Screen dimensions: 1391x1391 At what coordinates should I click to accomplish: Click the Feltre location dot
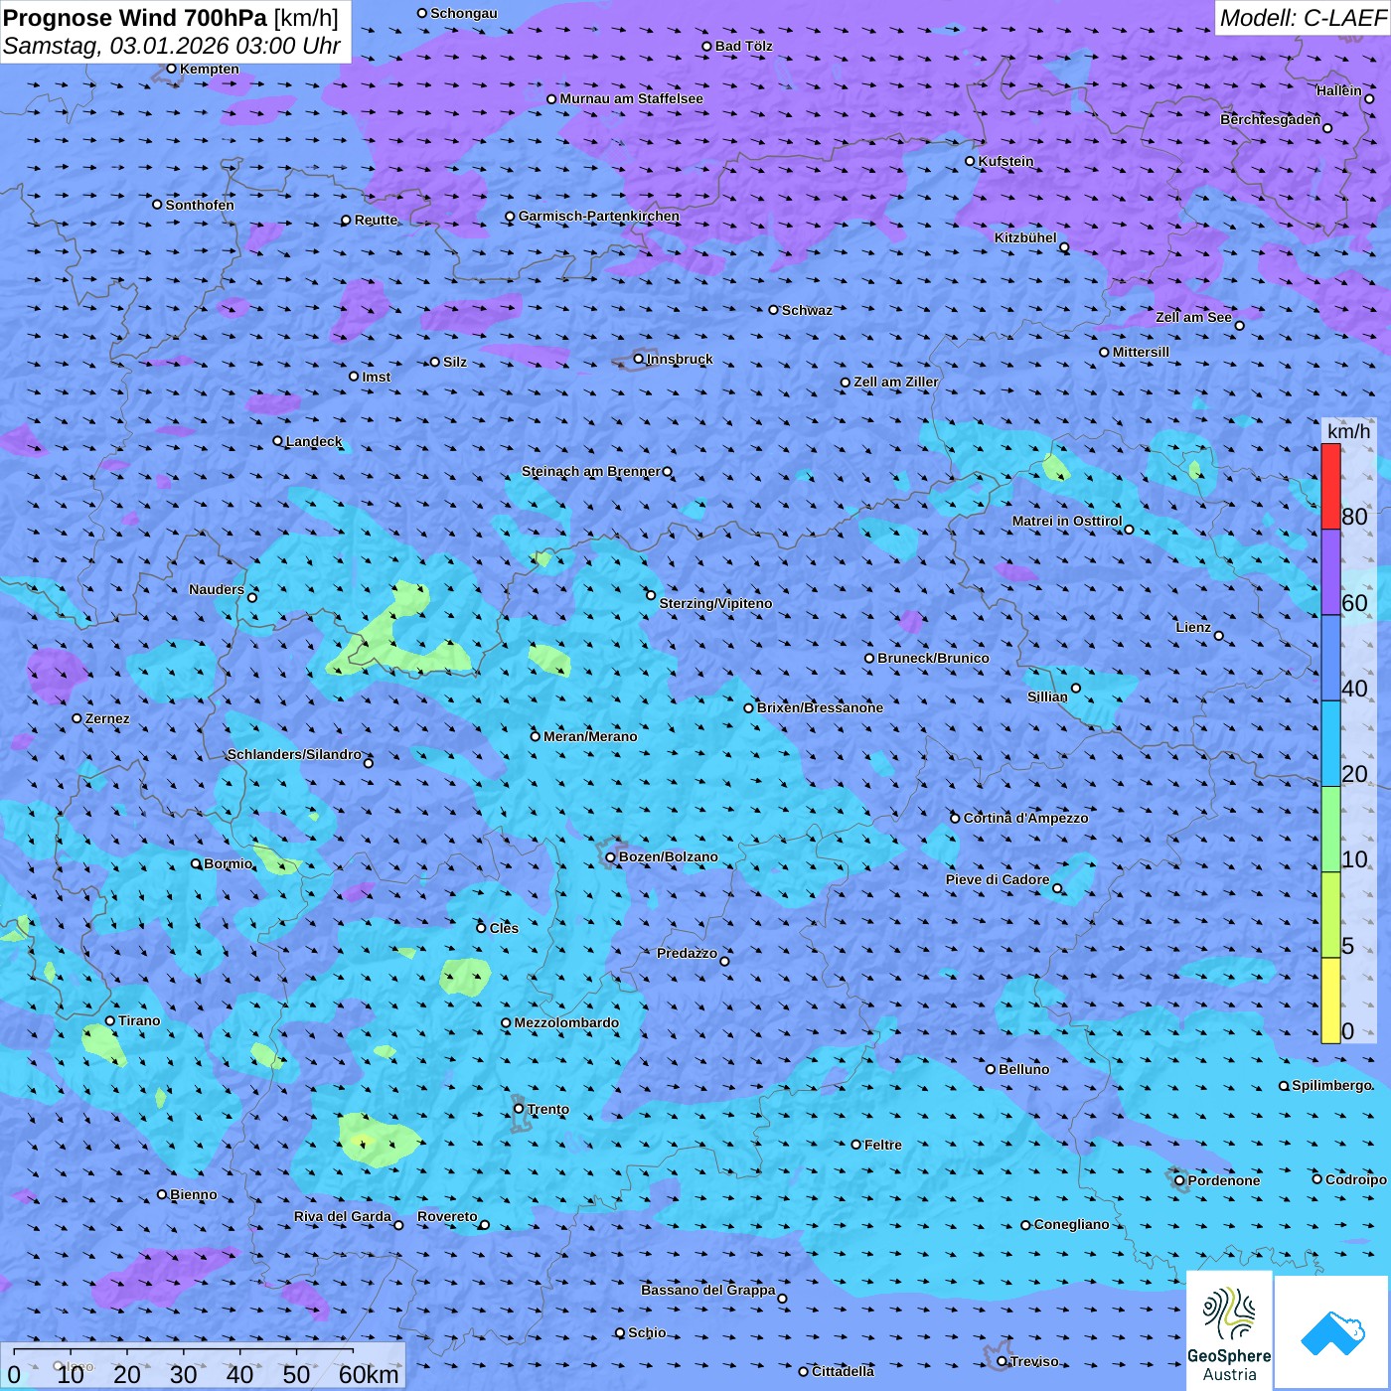point(855,1145)
